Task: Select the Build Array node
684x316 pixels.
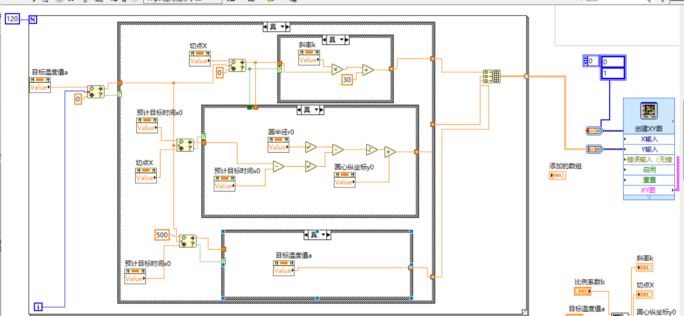Action: pyautogui.click(x=492, y=76)
